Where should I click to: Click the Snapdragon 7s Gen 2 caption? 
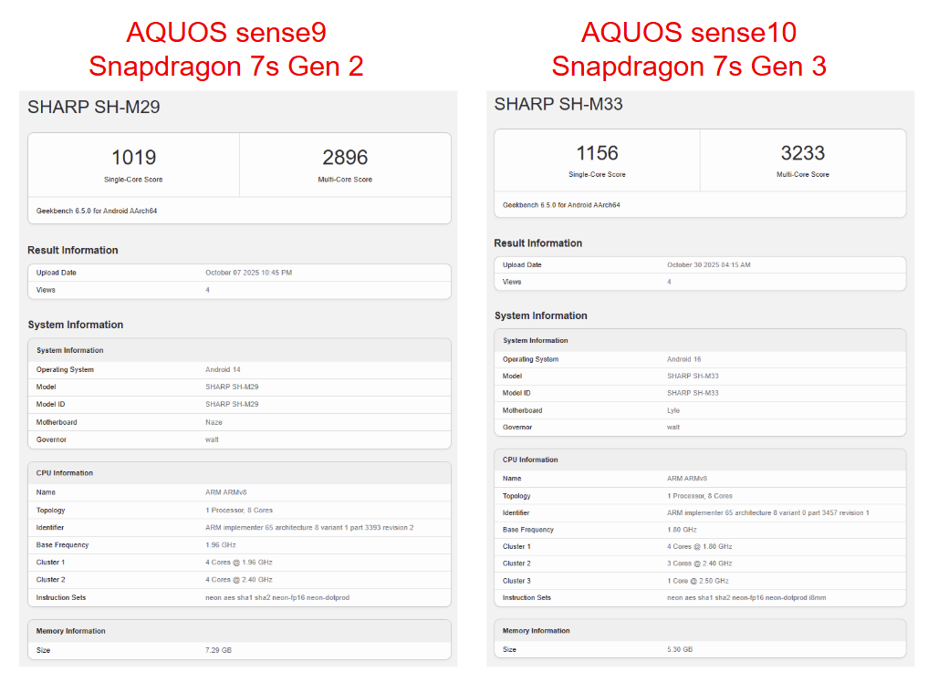point(226,66)
